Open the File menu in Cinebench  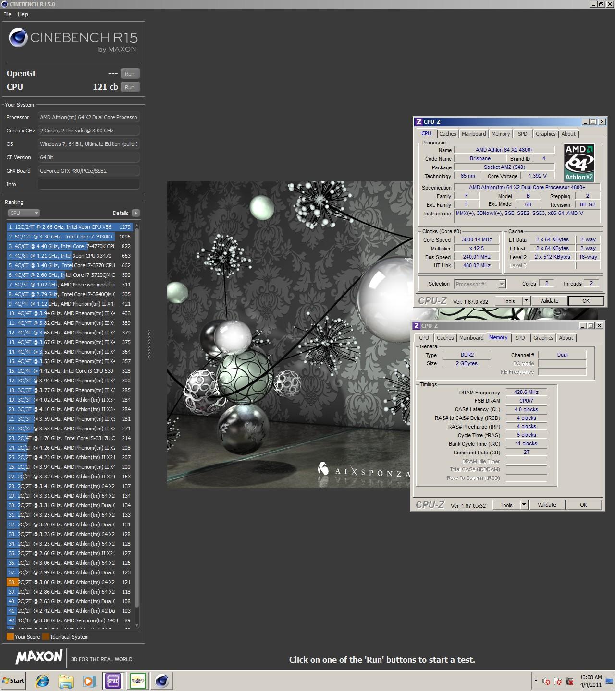7,14
